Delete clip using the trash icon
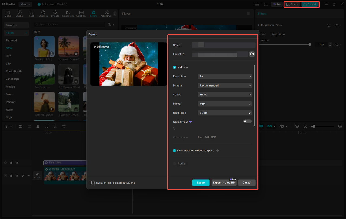Viewport: 346px width, 219px height. pyautogui.click(x=64, y=126)
